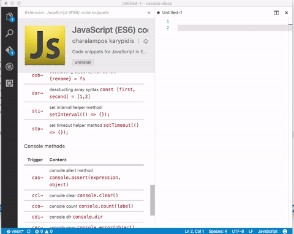
Task: Click the cas trigger snippet
Action: point(37,178)
